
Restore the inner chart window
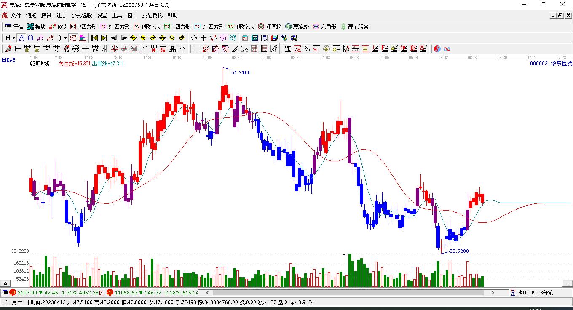click(x=560, y=16)
